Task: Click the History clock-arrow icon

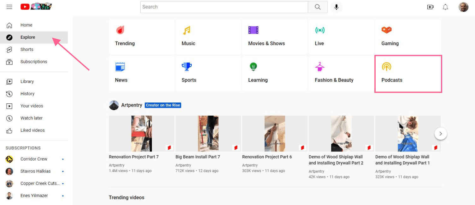Action: click(x=9, y=94)
